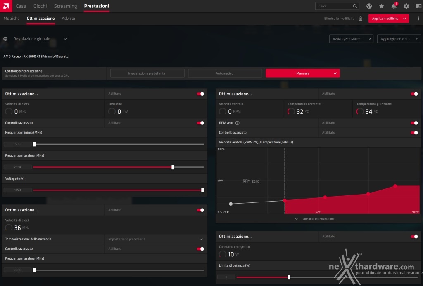Click Elimina le modifiche

[x=339, y=19]
